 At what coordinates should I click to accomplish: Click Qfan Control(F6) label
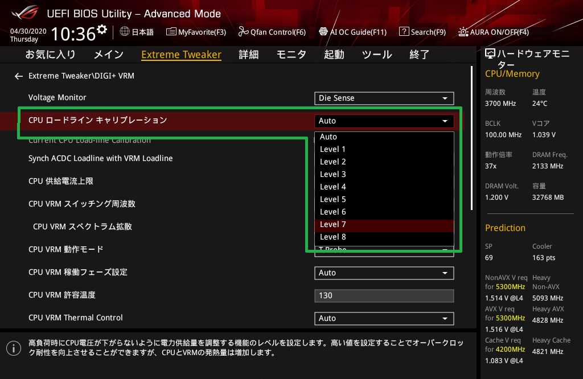coord(278,32)
